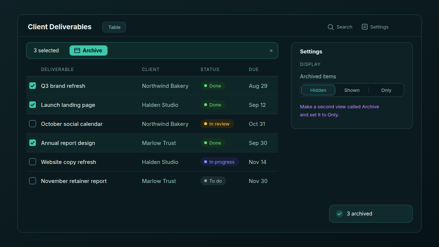Click the Sep 12 due date

coord(257,105)
